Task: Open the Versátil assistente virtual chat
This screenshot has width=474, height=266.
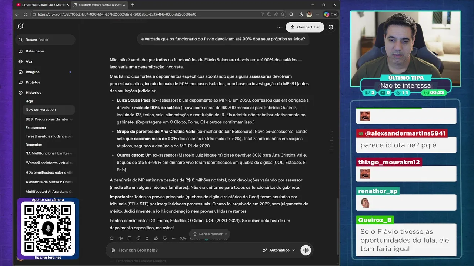Action: tap(48, 163)
